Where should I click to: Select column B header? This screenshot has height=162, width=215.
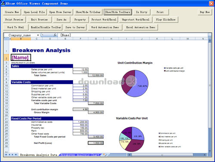[21, 39]
